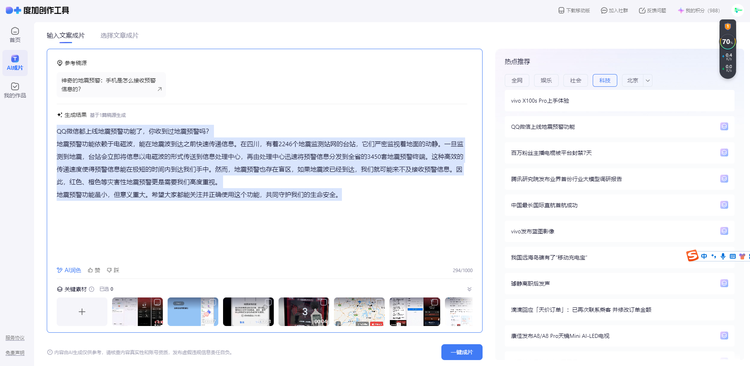The image size is (750, 366).
Task: Click the Sogou skin shirt icon
Action: tap(742, 256)
